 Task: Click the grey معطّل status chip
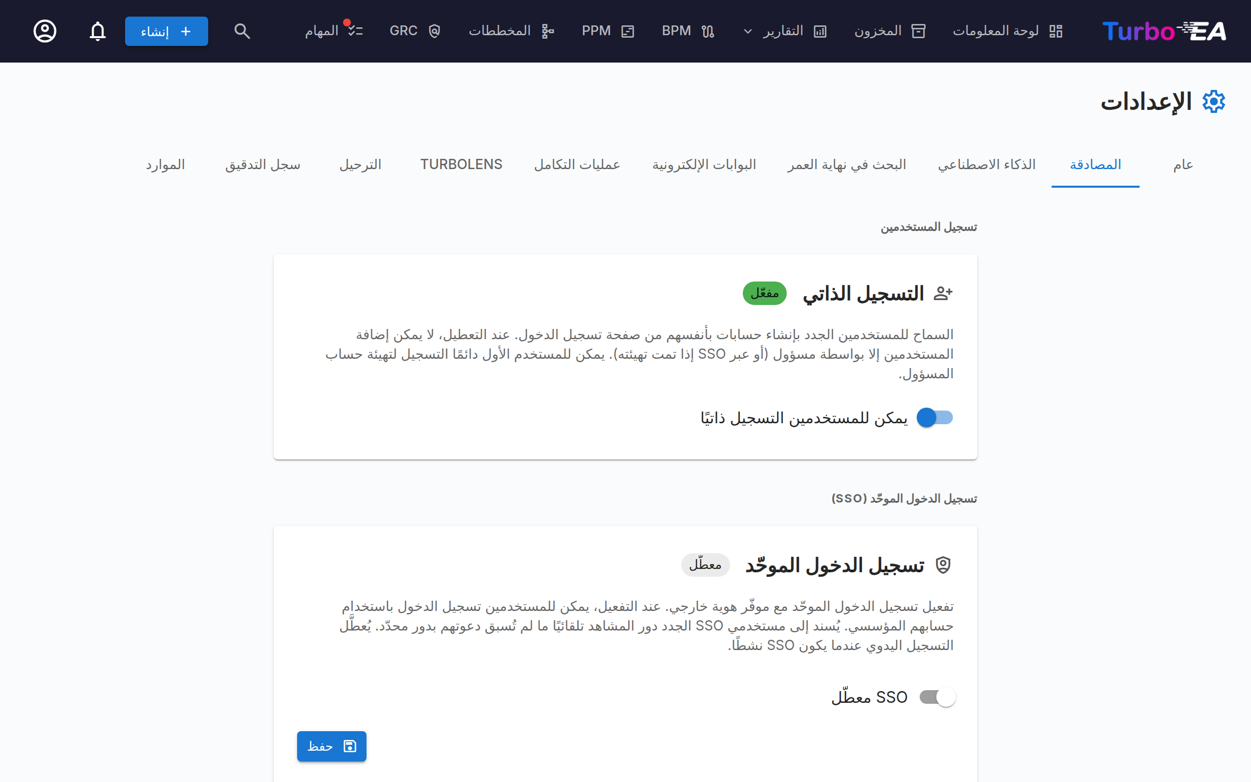[x=705, y=565]
